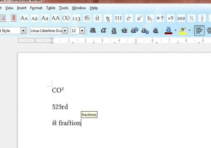The width and height of the screenshot is (211, 148).
Task: Apply dark red font color
Action: tap(168, 31)
